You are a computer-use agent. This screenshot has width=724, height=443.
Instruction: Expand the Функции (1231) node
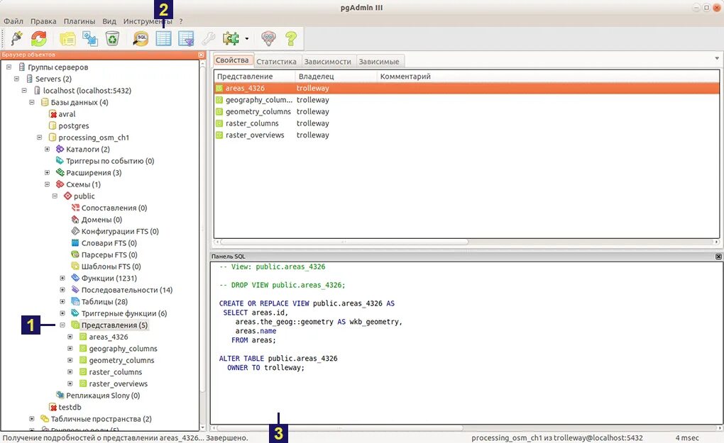click(62, 278)
